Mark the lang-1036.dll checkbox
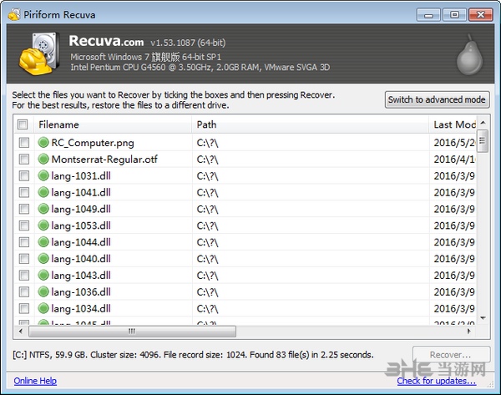Viewport: 501px width, 395px height. click(x=24, y=292)
